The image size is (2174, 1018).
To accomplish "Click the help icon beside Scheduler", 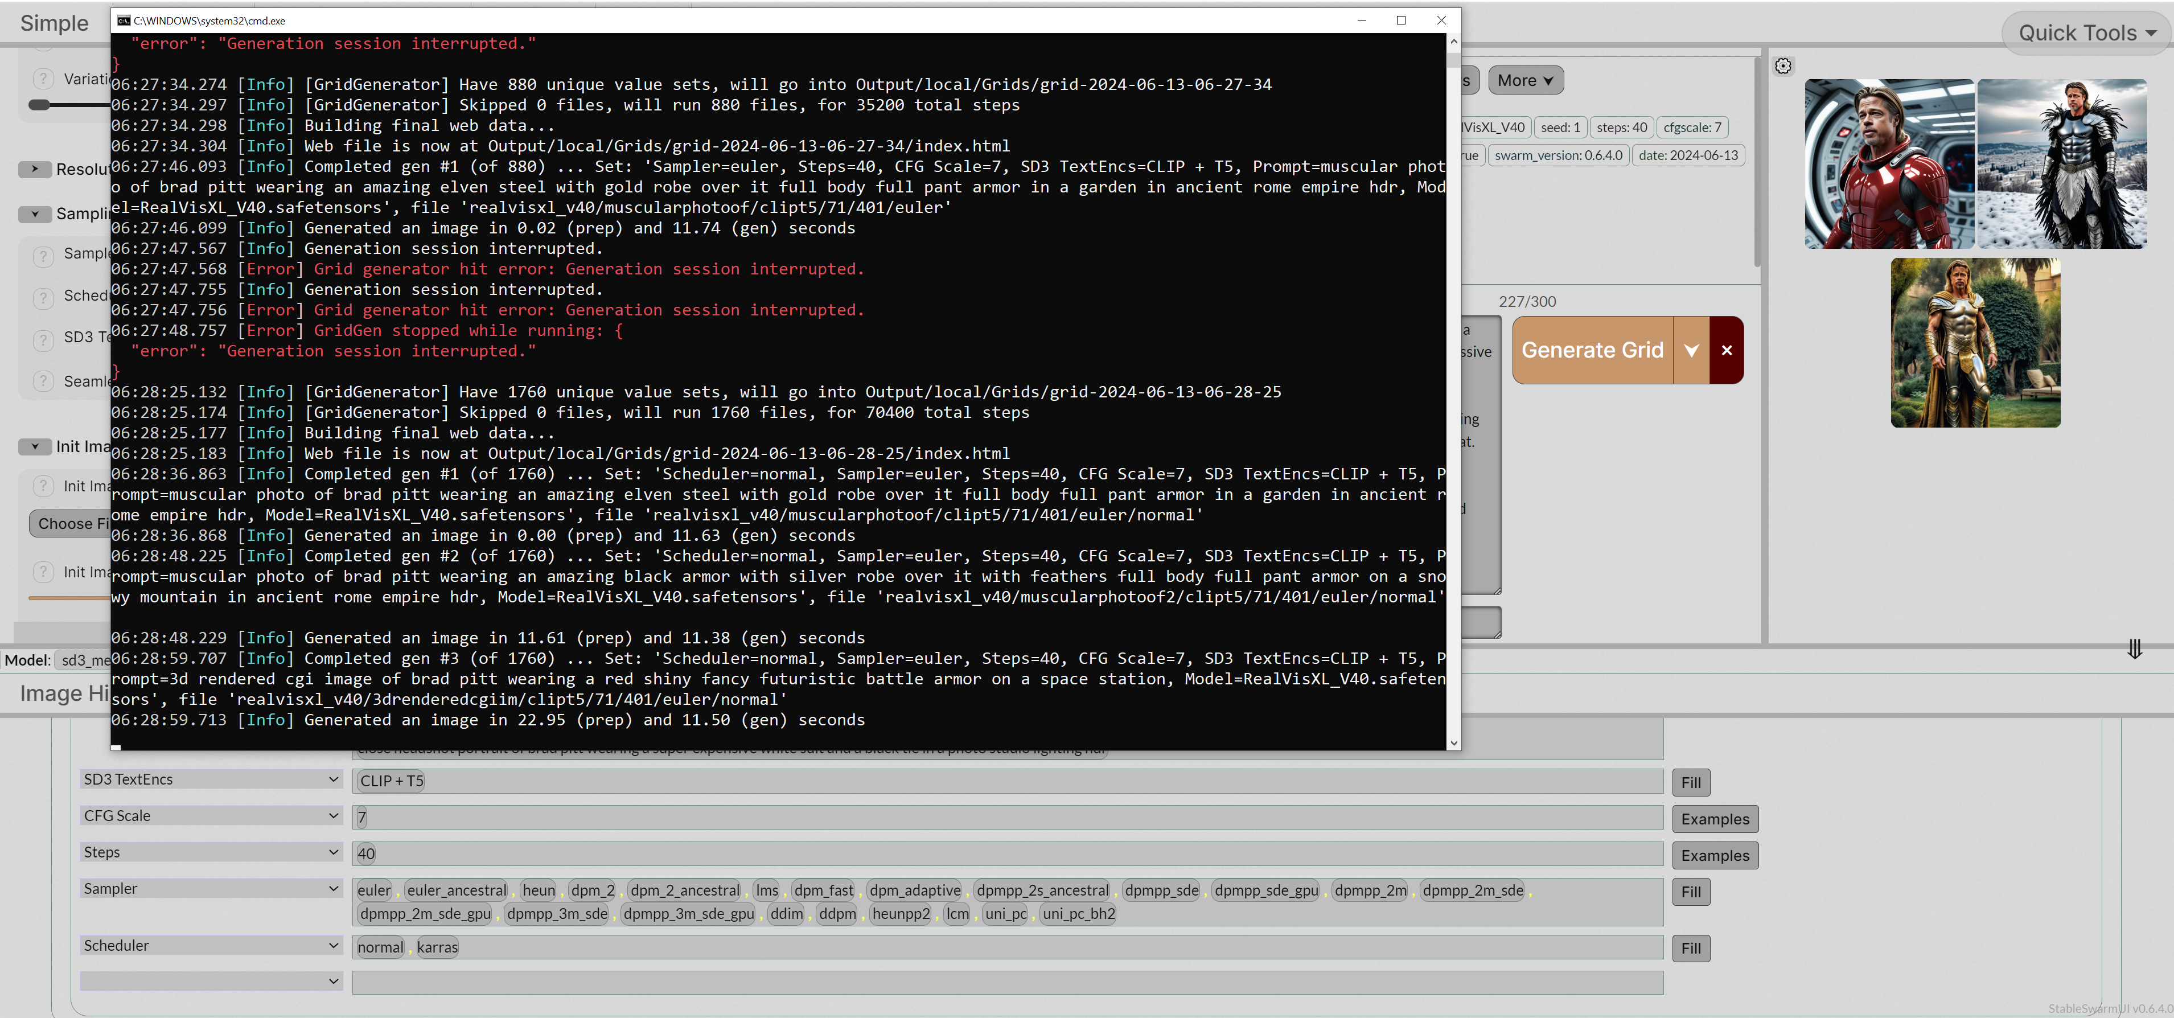I will pyautogui.click(x=43, y=297).
